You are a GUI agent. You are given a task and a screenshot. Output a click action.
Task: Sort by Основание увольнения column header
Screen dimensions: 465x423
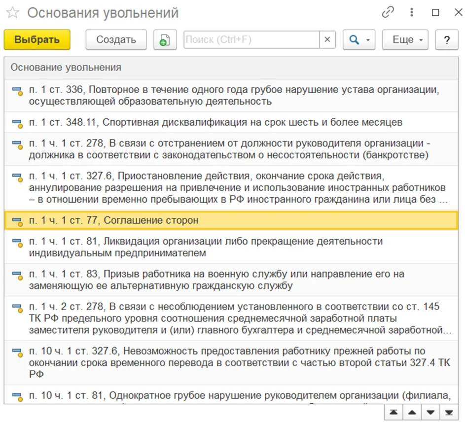tap(231, 68)
